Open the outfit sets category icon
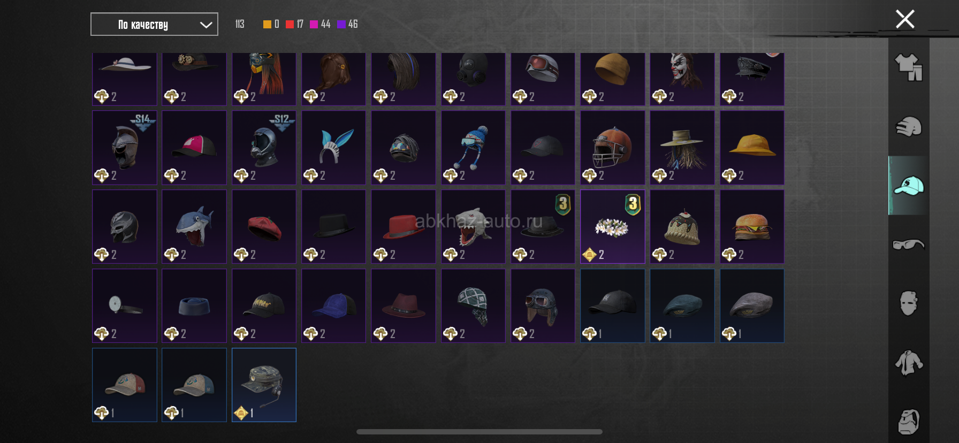Screen dimensions: 959x443 pos(909,67)
